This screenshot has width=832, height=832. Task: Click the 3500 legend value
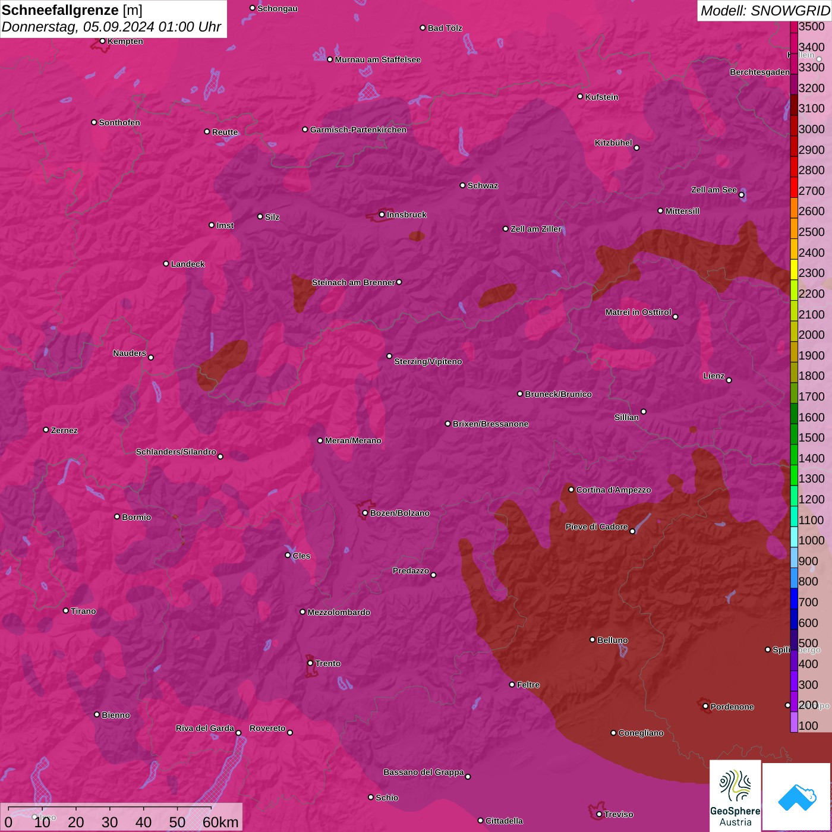(812, 27)
